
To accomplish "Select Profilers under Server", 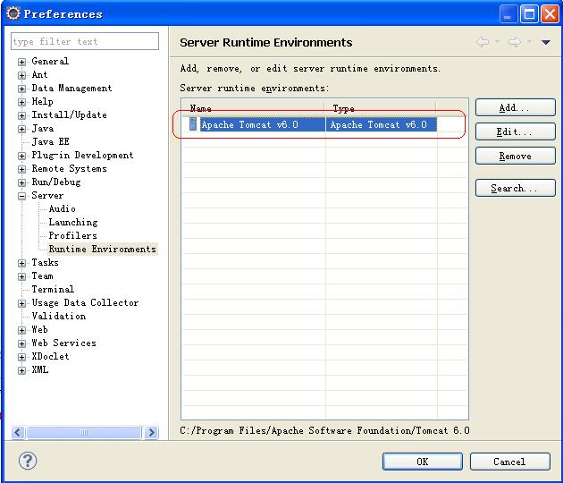I will 73,236.
